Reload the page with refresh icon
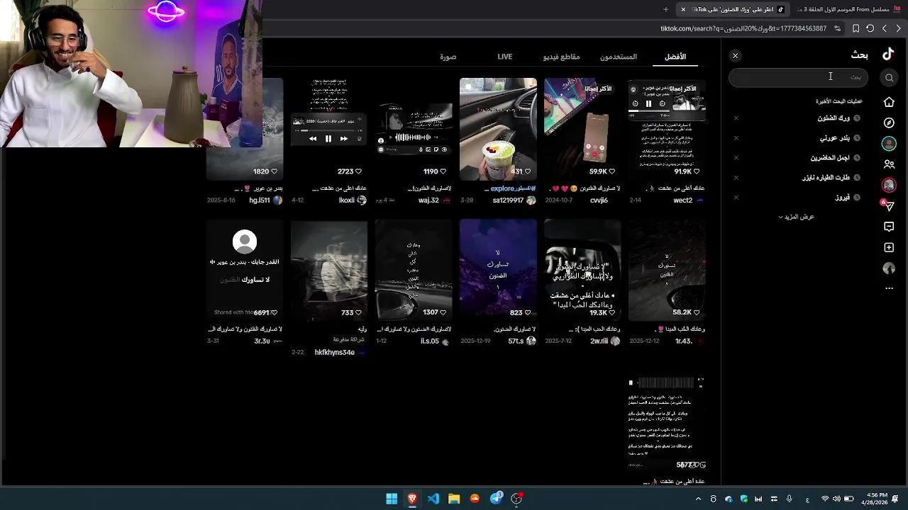Image resolution: width=908 pixels, height=510 pixels. [x=870, y=28]
